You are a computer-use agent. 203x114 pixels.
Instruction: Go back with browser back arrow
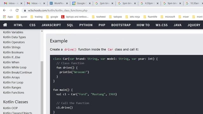4,10
